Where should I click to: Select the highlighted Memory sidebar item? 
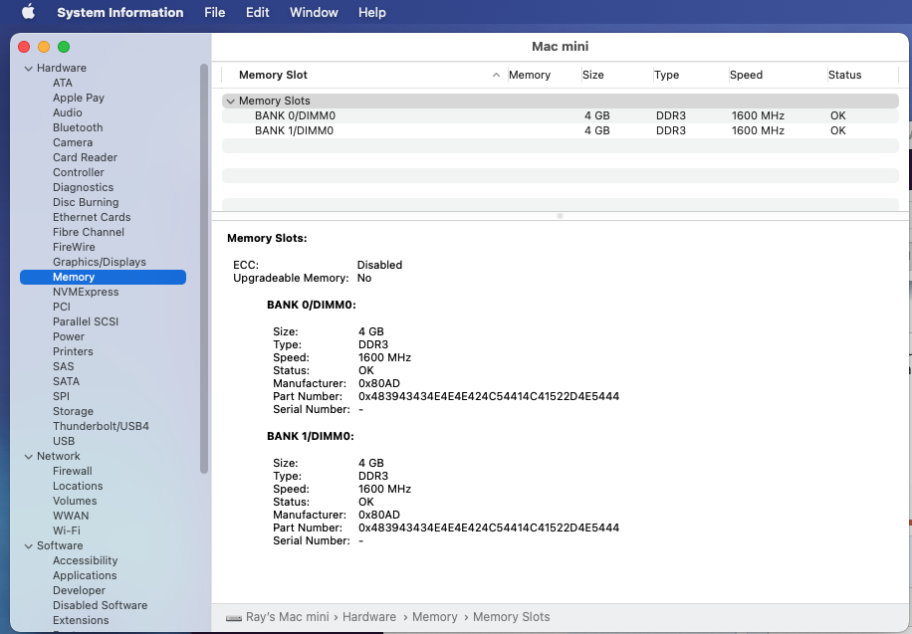pyautogui.click(x=103, y=278)
